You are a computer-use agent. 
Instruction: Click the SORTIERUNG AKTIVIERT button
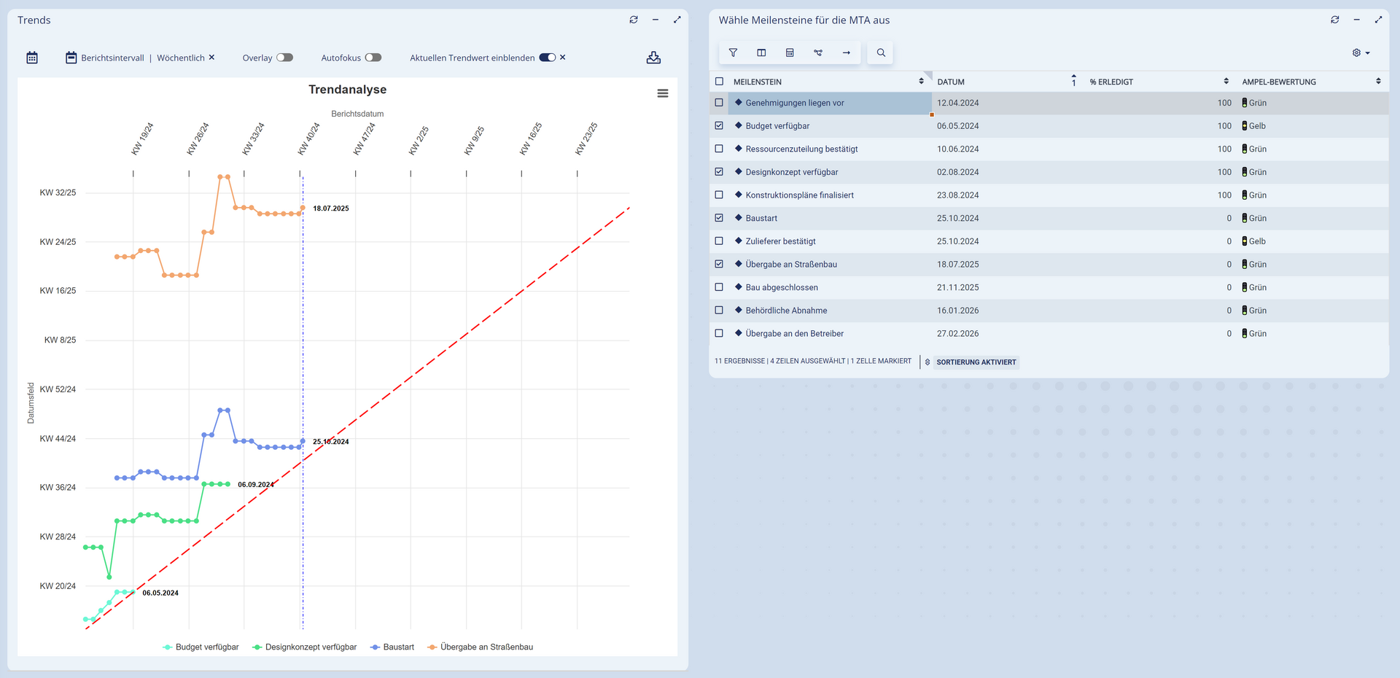(x=975, y=362)
